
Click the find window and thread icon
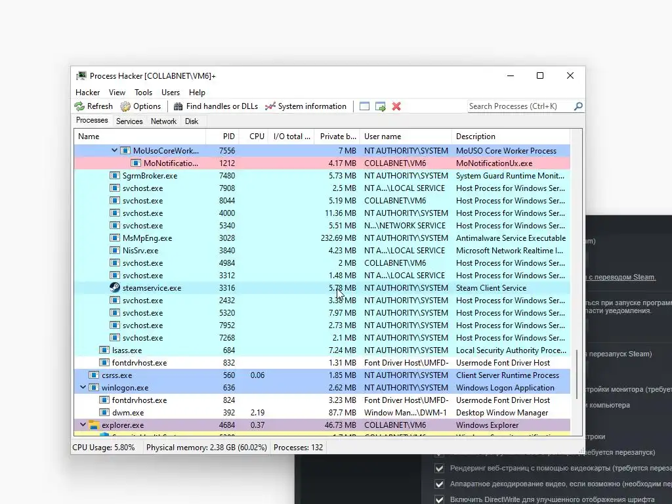[380, 106]
